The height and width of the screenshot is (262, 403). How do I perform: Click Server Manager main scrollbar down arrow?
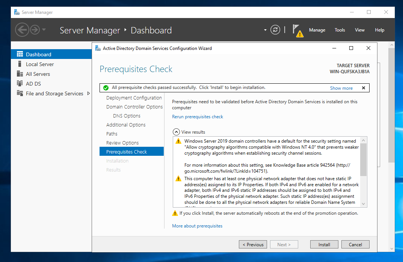tap(391, 248)
